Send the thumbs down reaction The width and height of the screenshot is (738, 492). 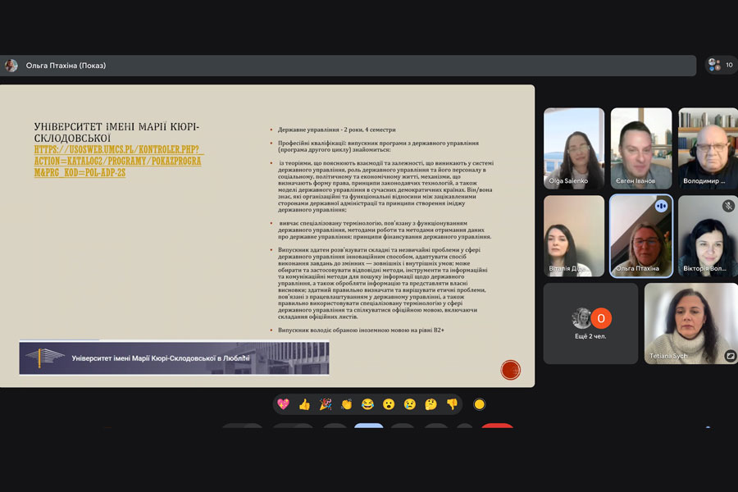453,404
